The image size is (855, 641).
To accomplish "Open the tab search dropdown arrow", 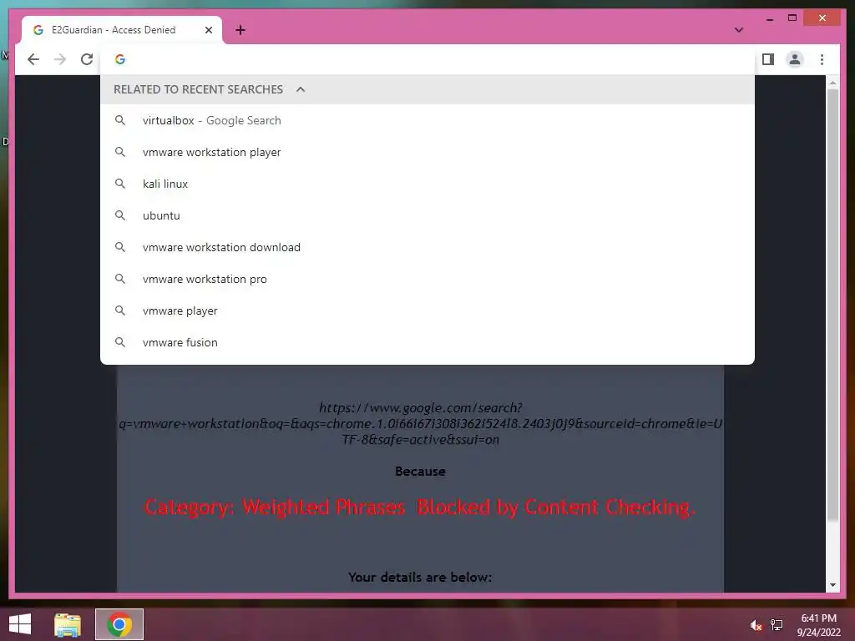I will pyautogui.click(x=739, y=30).
